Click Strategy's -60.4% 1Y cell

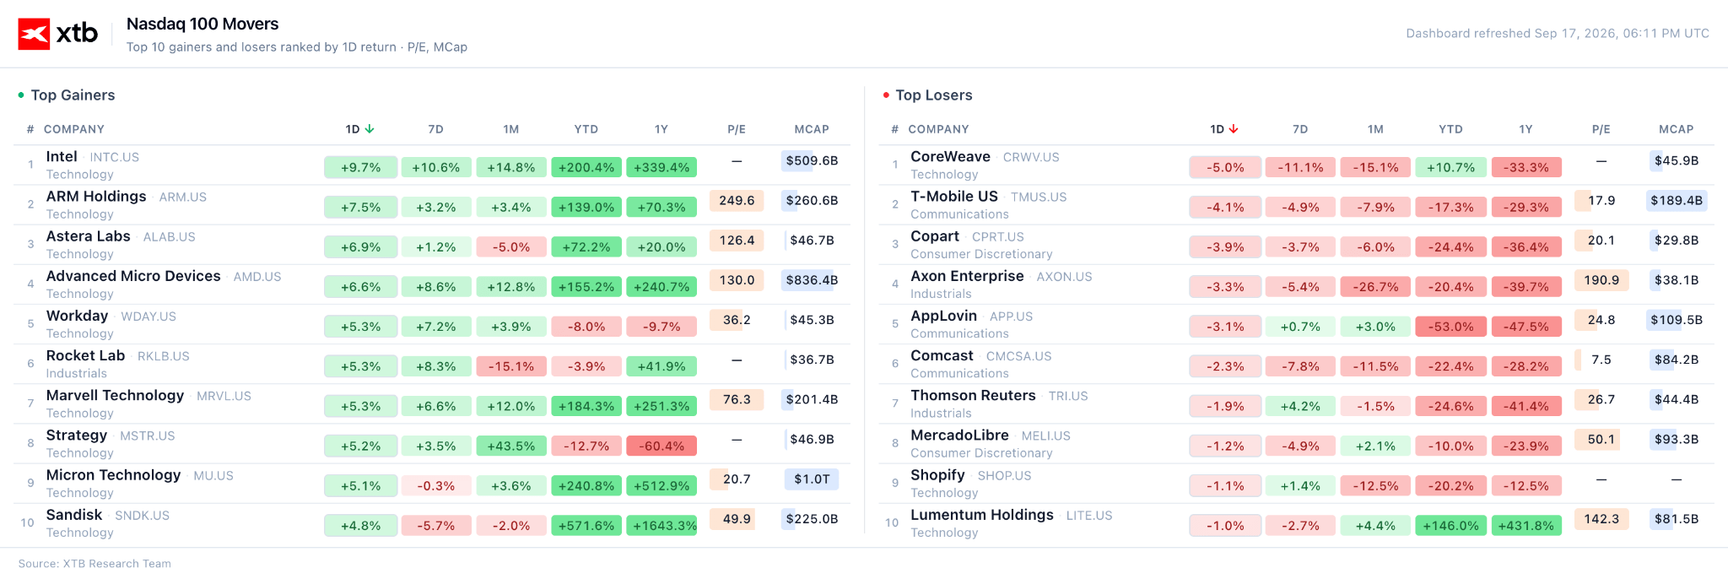pyautogui.click(x=661, y=446)
